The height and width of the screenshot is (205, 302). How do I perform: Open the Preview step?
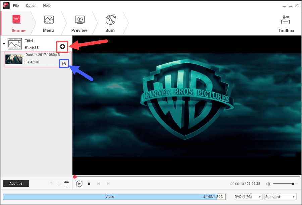point(79,23)
